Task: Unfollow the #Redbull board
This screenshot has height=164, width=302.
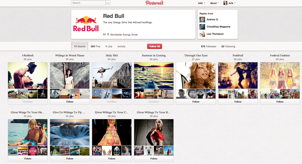Action: (x=28, y=101)
